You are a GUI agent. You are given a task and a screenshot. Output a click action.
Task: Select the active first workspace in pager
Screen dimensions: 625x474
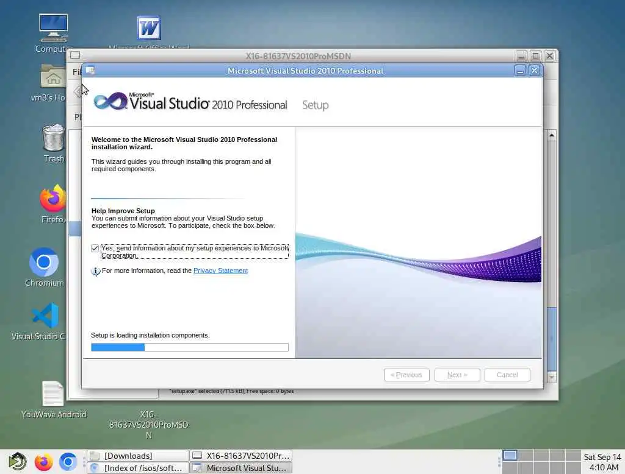pyautogui.click(x=510, y=455)
